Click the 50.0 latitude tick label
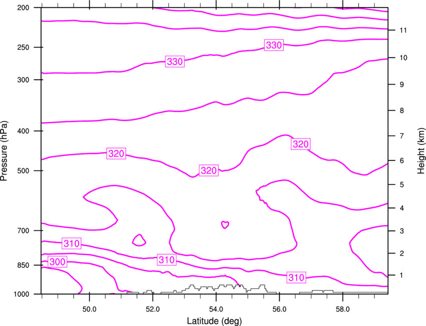 89,309
